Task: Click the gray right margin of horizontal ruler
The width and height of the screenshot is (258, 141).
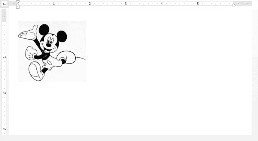Action: click(x=243, y=3)
